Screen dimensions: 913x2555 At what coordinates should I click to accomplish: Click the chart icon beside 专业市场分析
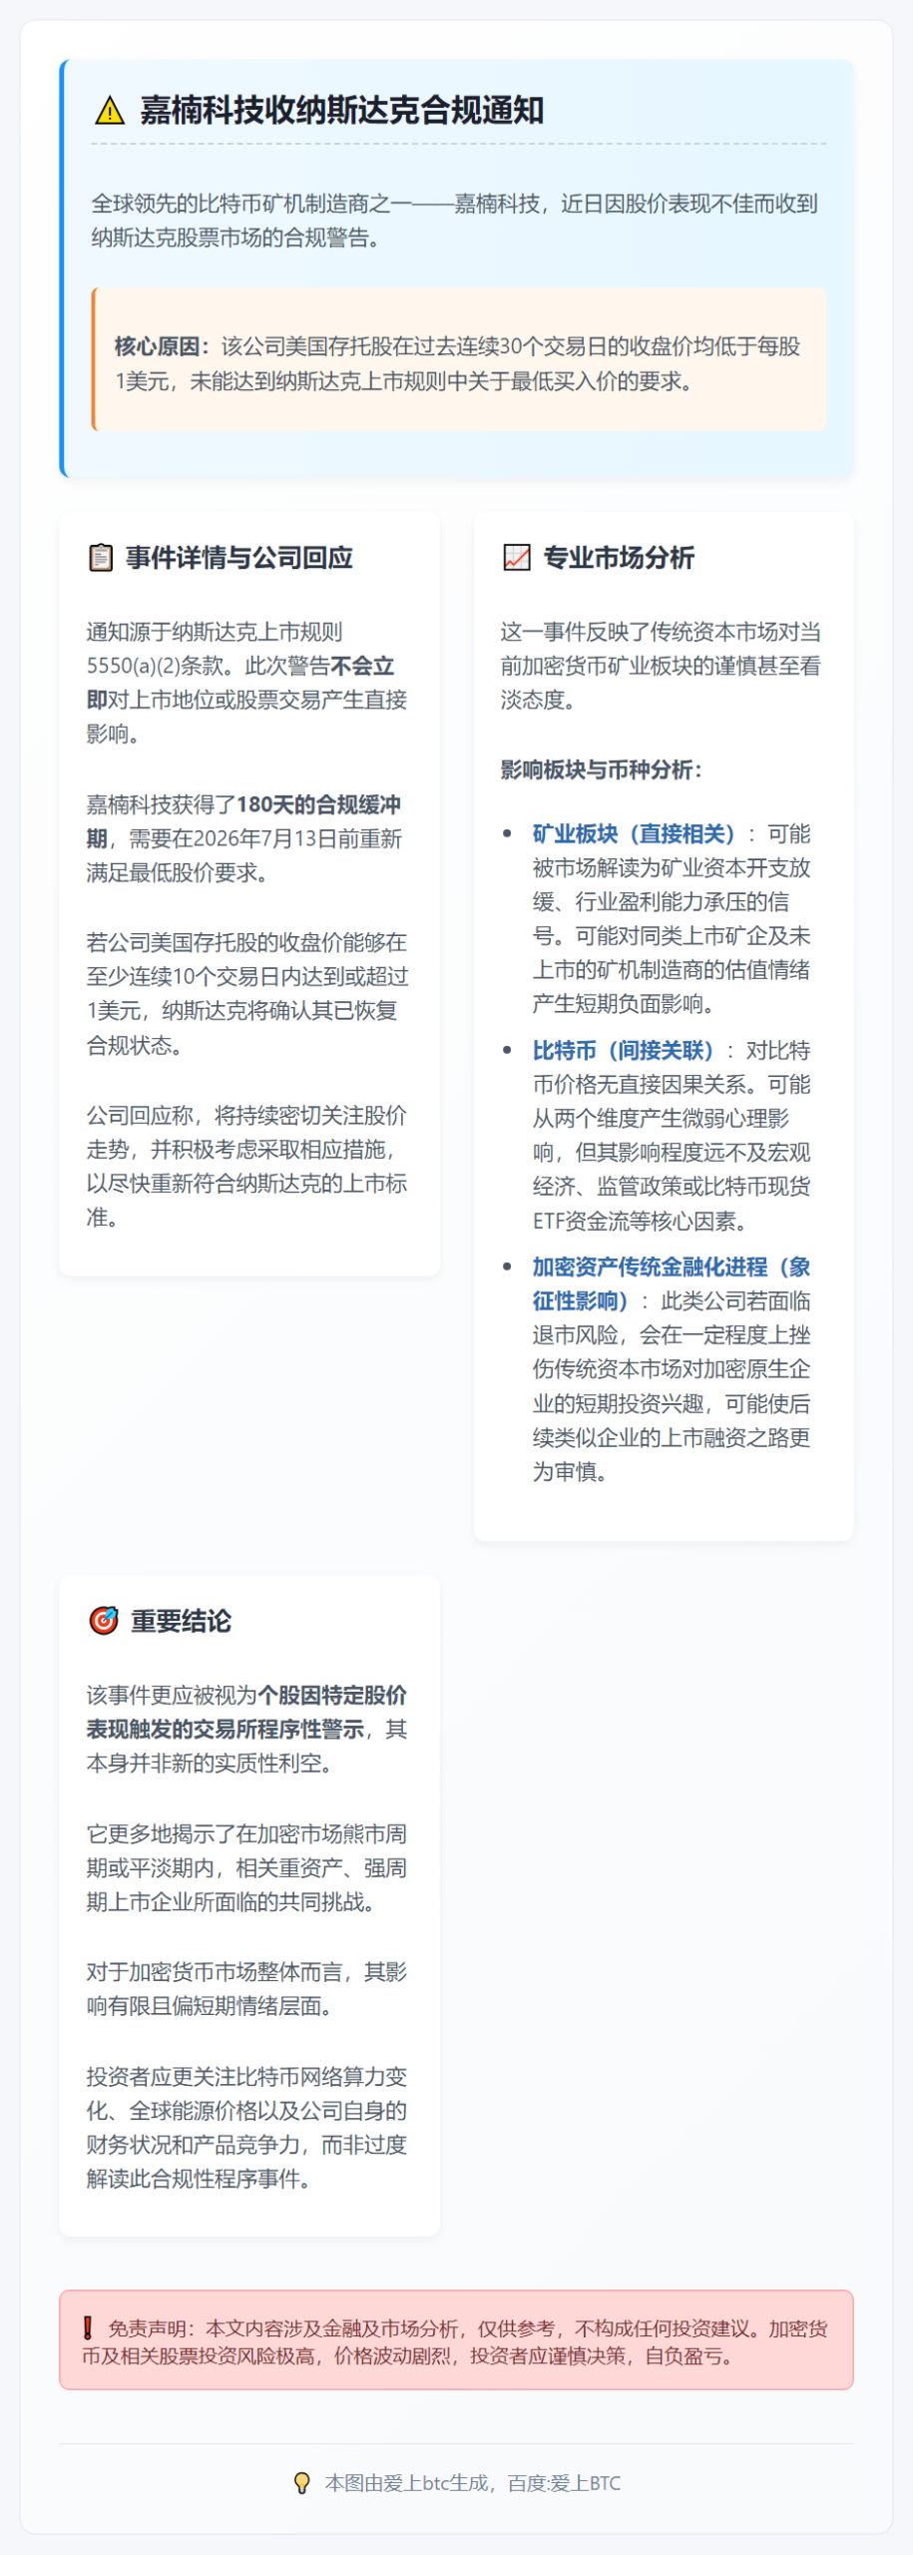click(x=517, y=557)
